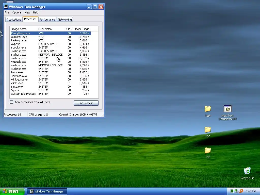Sort by the CPU column header
Image resolution: width=260 pixels, height=195 pixels.
69,29
